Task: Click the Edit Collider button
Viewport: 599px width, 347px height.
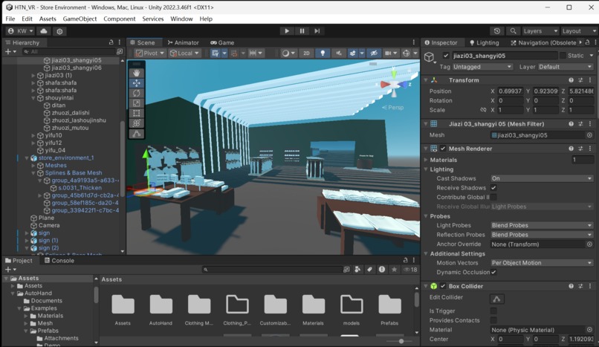Action: point(497,299)
